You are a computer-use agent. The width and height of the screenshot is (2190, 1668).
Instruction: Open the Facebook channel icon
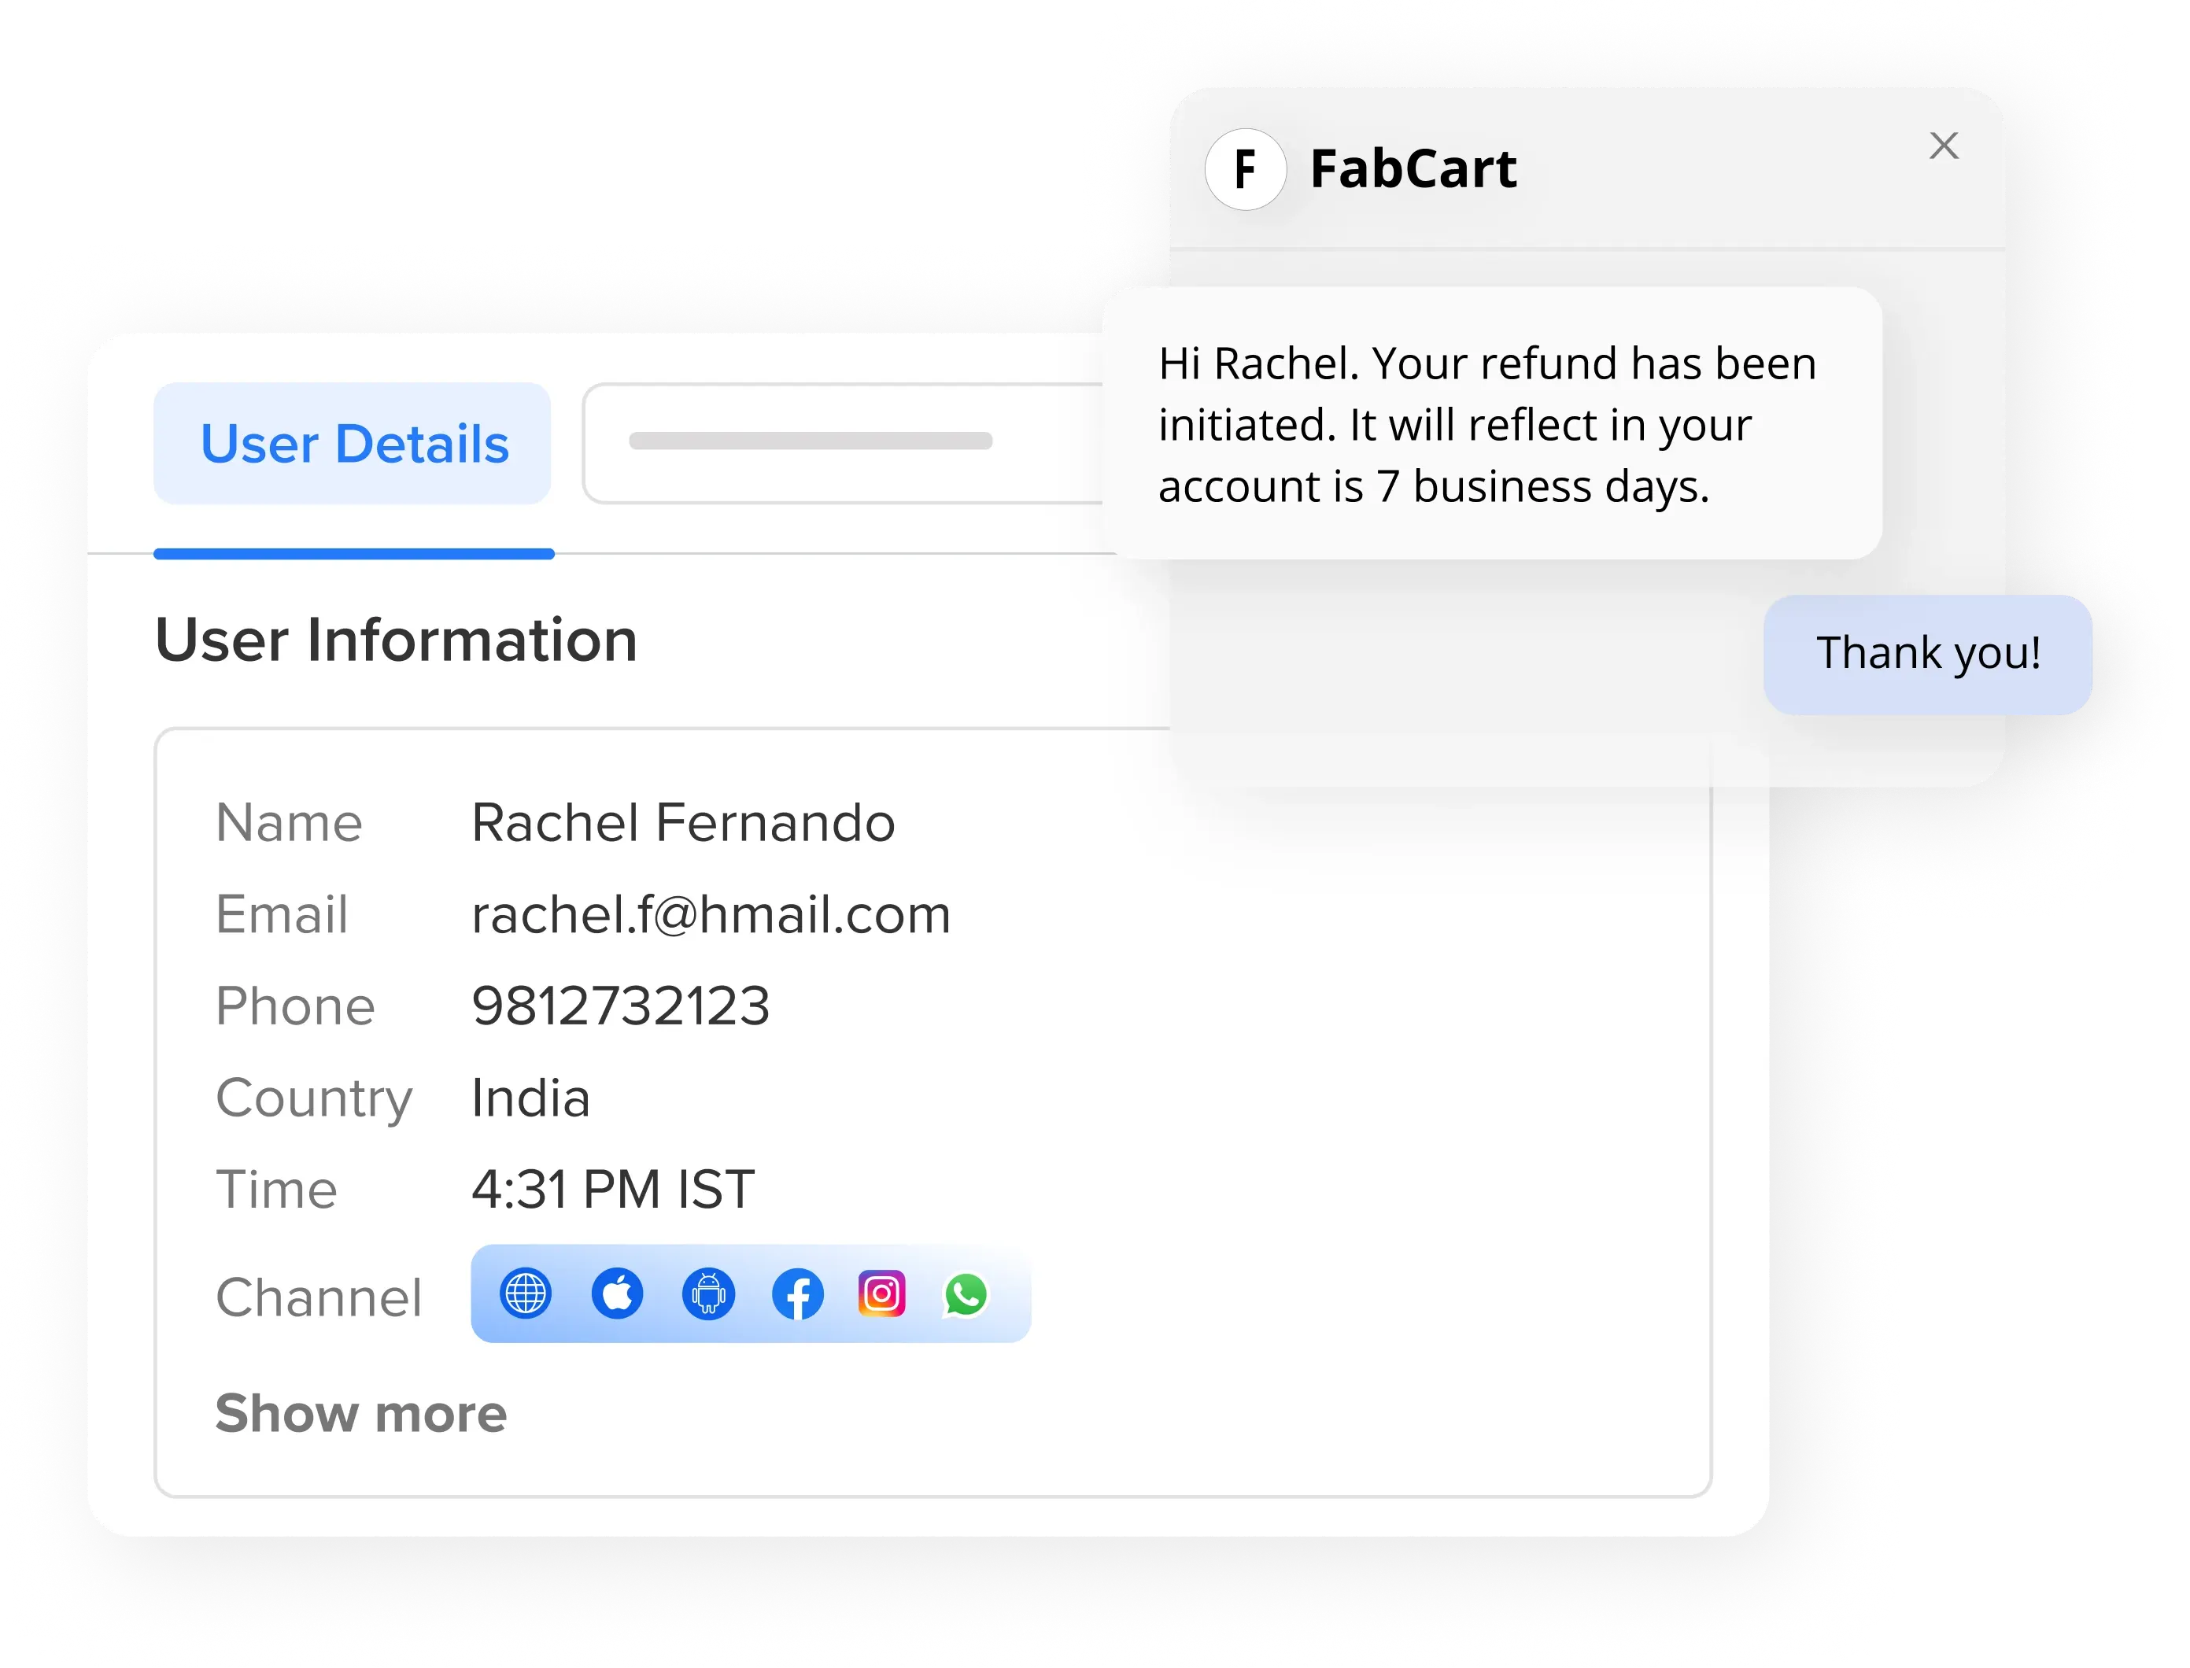(798, 1293)
